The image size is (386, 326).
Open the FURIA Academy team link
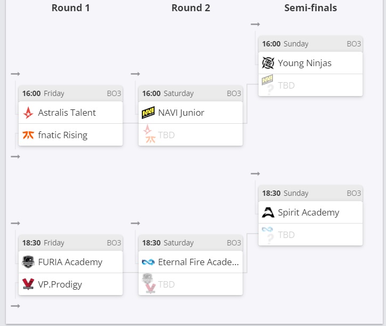click(70, 262)
